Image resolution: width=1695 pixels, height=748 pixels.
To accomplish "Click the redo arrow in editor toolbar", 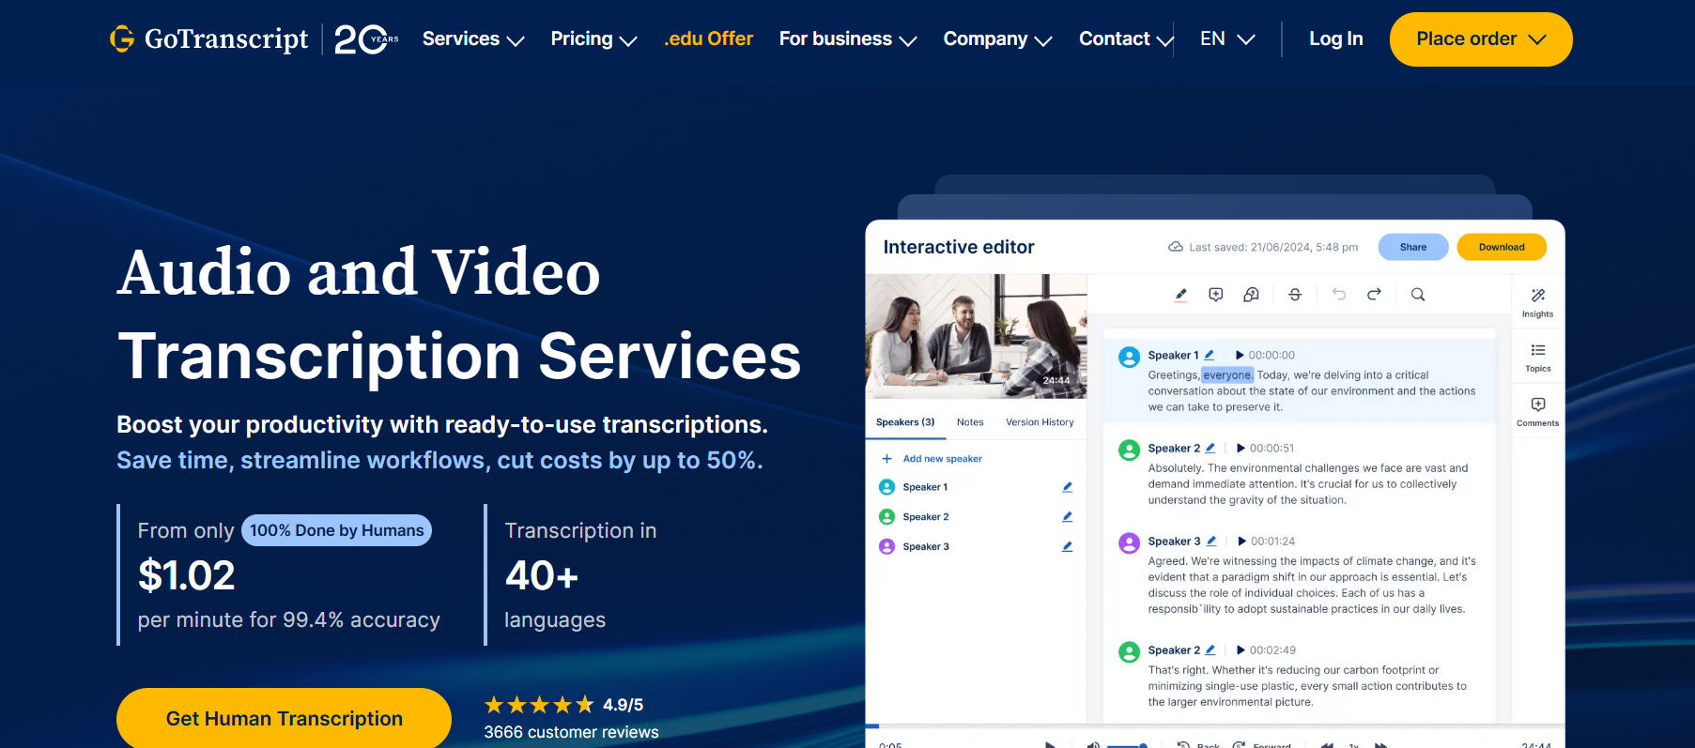I will point(1374,295).
